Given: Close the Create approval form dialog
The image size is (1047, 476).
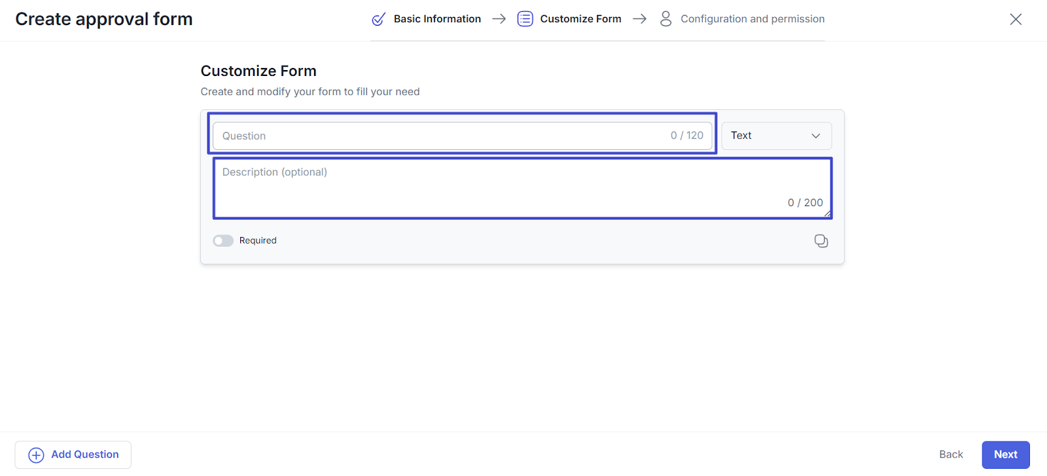Looking at the screenshot, I should pyautogui.click(x=1015, y=20).
